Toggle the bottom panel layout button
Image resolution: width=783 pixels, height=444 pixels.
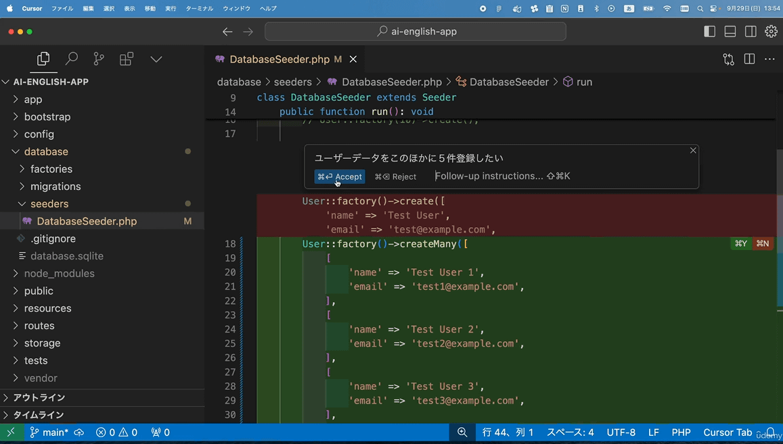point(730,32)
